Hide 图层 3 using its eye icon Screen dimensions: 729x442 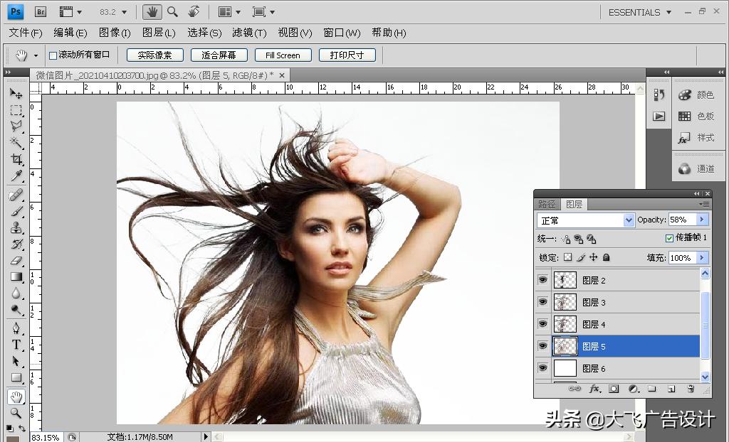(x=542, y=302)
